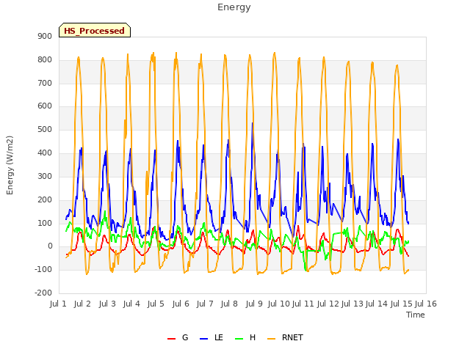
Task: Click the Jul 1 x-axis tick label
Action: pyautogui.click(x=58, y=304)
